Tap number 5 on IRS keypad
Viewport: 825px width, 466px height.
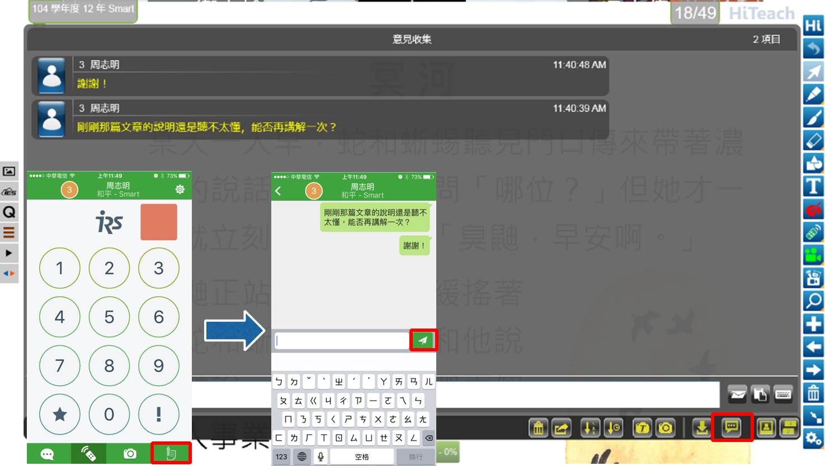click(x=109, y=317)
